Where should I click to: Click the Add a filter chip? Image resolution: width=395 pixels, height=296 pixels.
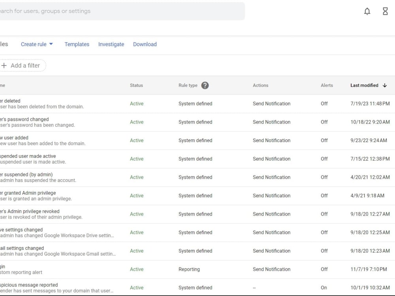(23, 66)
